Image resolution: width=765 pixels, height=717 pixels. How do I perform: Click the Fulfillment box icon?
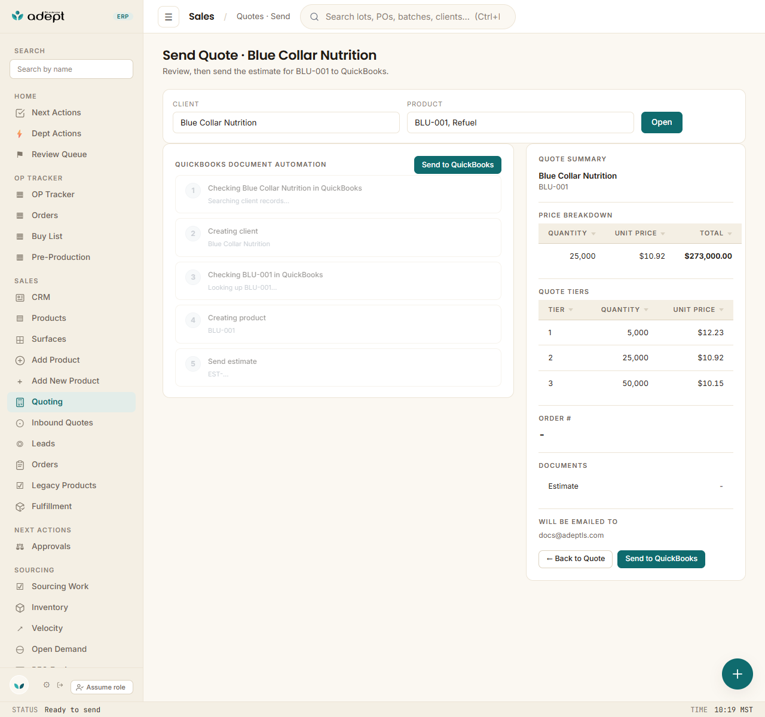pos(20,507)
